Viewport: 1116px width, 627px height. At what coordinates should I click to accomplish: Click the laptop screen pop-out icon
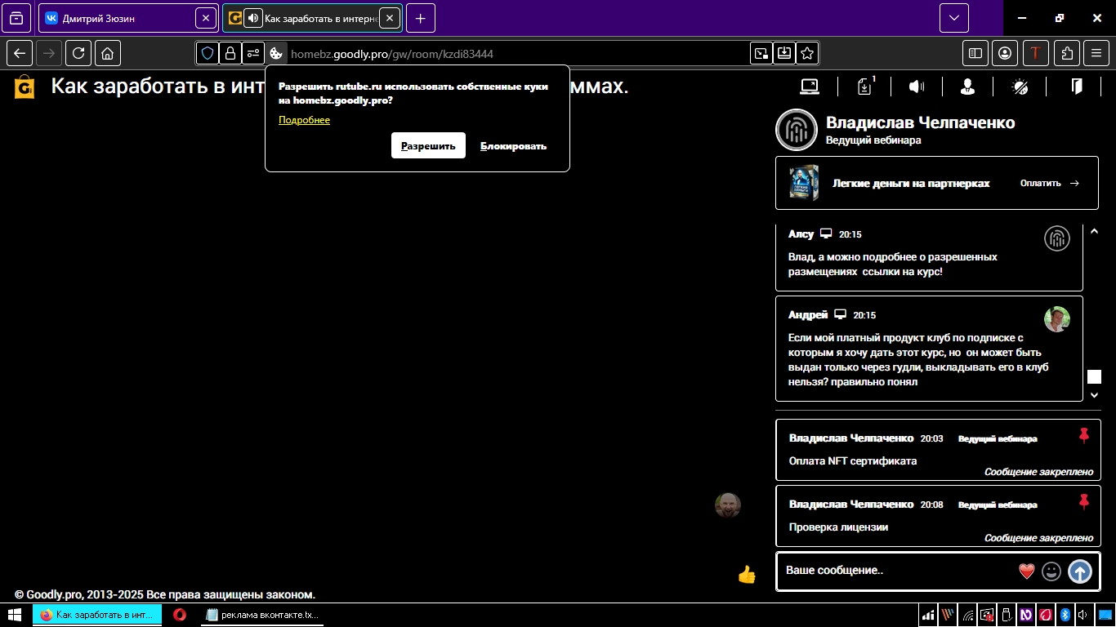tap(810, 87)
